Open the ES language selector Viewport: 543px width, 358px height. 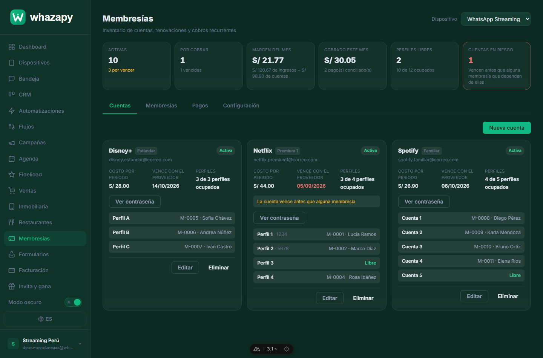[x=45, y=319]
